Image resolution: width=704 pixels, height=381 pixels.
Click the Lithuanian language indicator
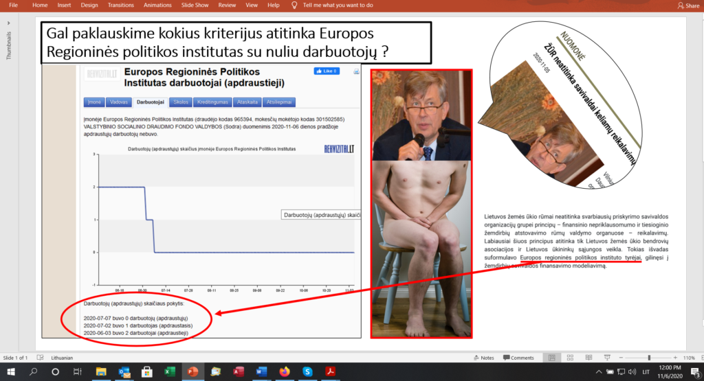(62, 358)
